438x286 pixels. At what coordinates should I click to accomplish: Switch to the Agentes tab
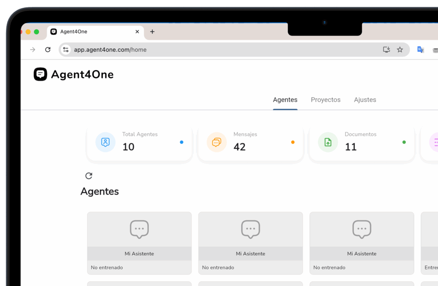[285, 100]
